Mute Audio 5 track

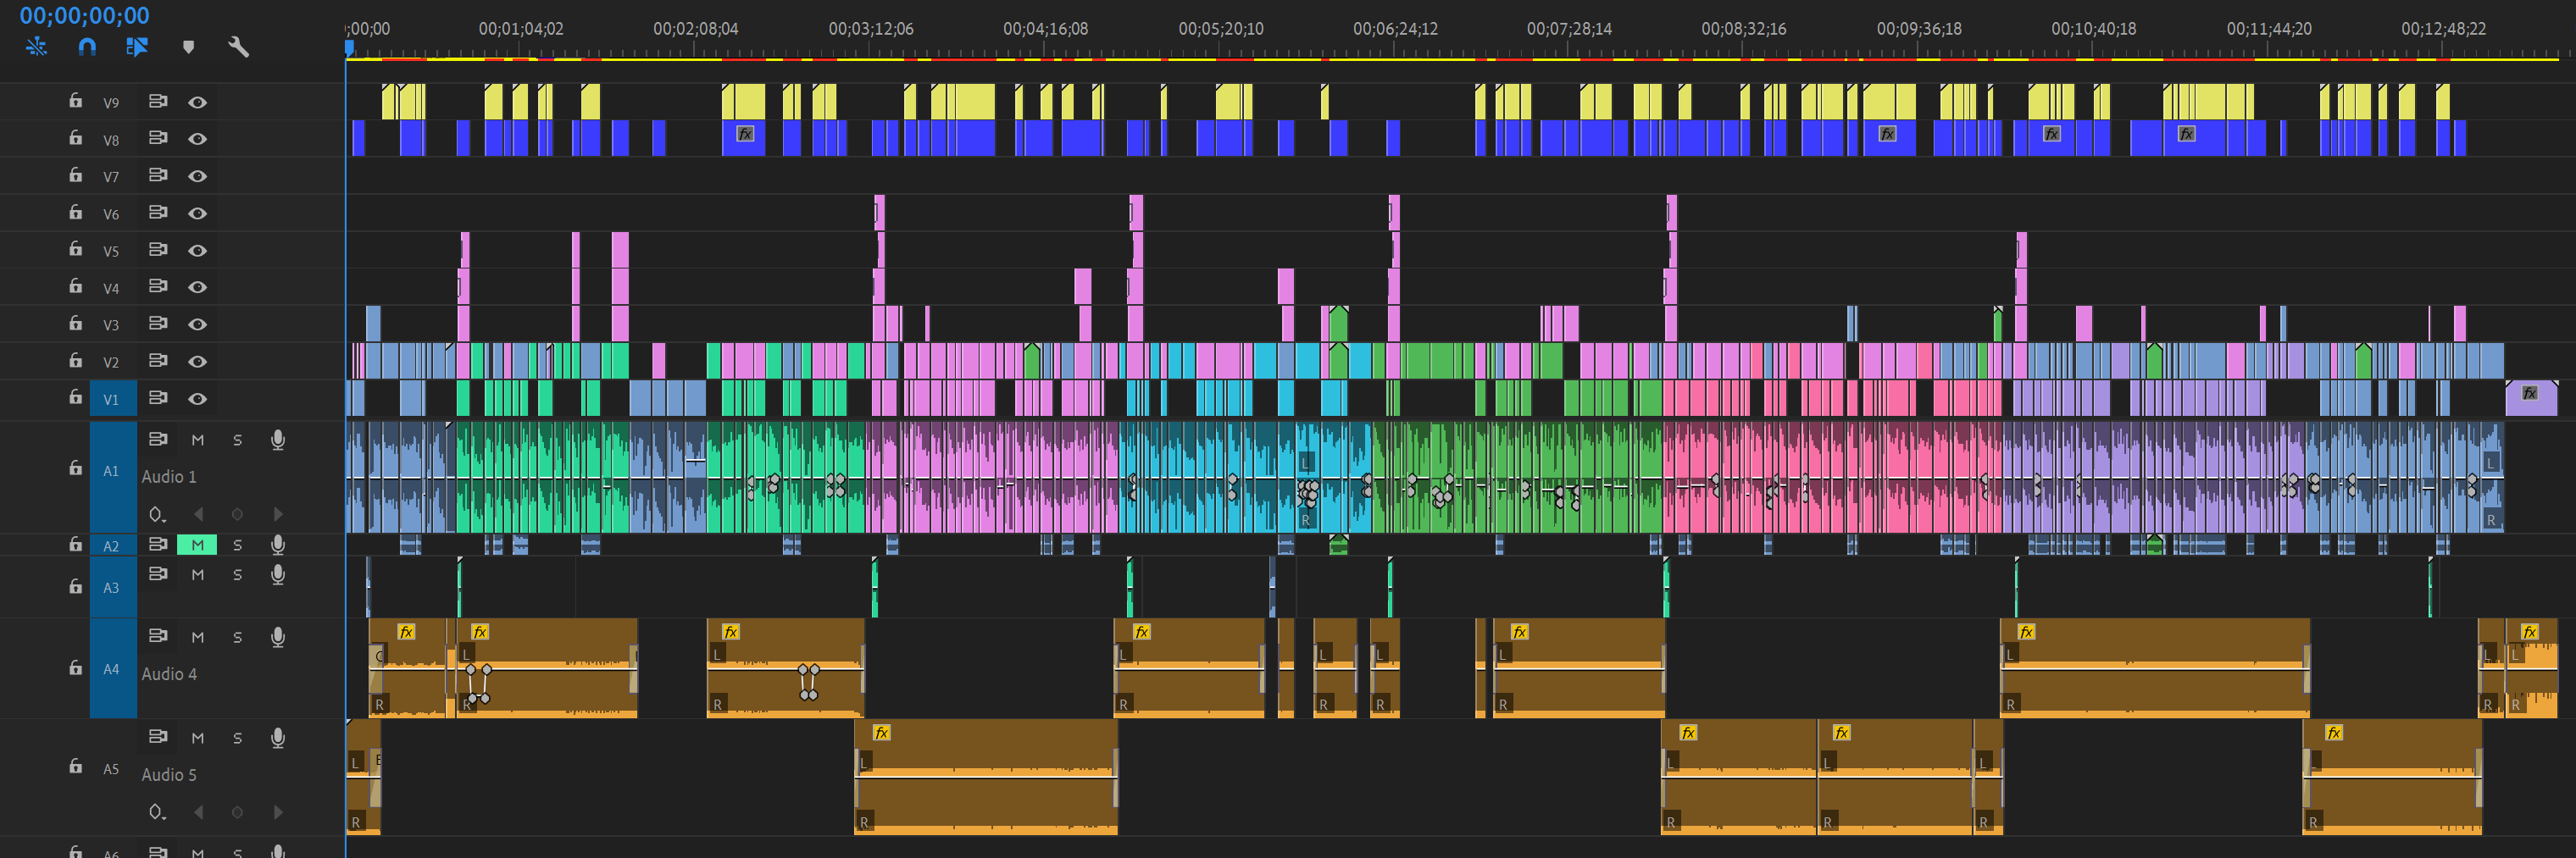pos(198,738)
